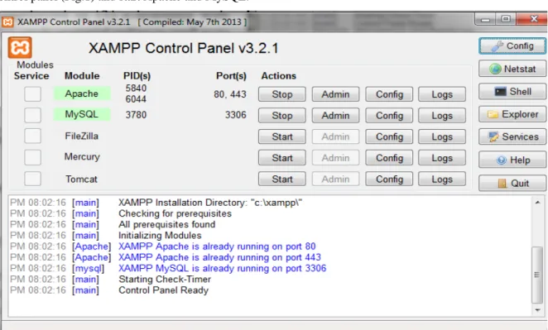Open Config for the Mercury module
The image size is (548, 330).
click(389, 158)
